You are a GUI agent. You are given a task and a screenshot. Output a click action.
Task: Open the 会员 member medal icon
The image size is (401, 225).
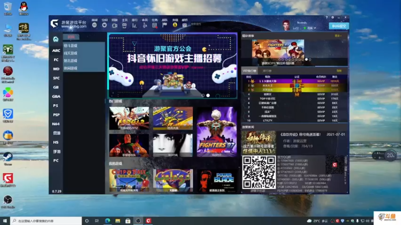tap(144, 25)
